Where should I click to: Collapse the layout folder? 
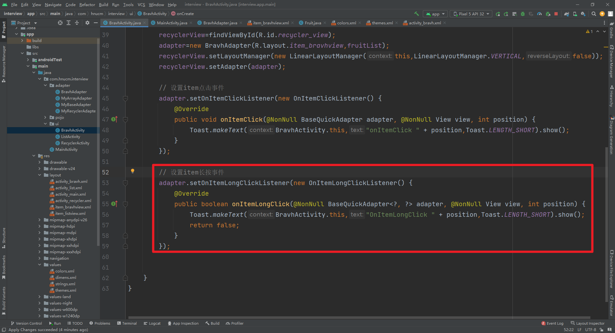pos(39,175)
